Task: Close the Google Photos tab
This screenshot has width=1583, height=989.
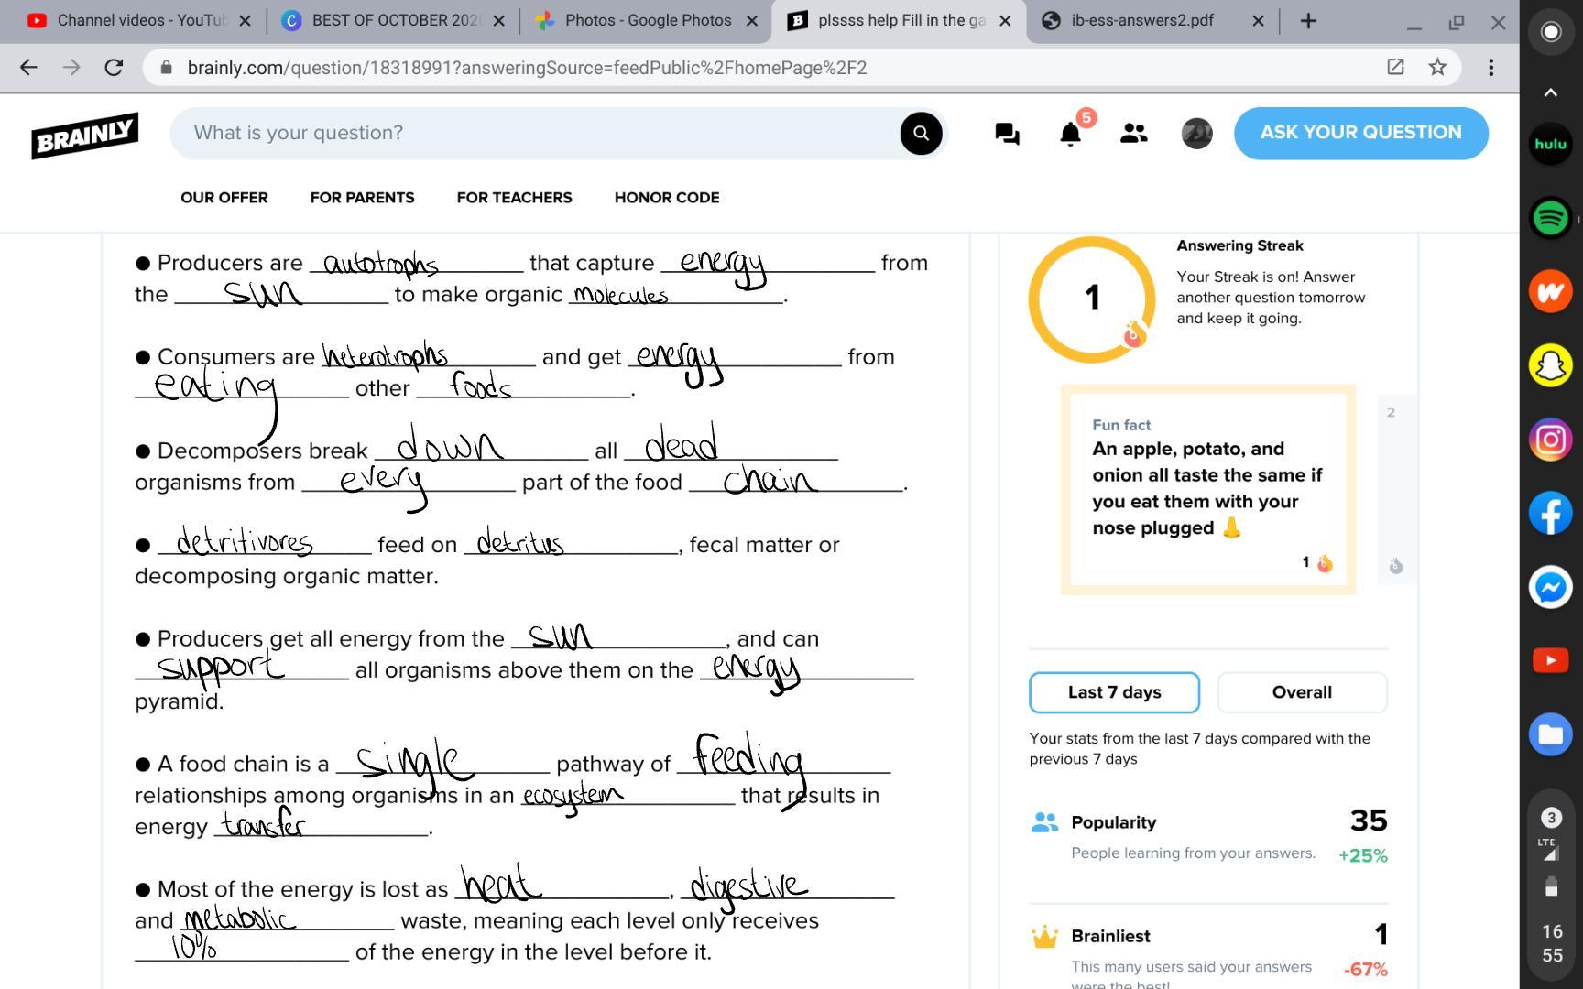Action: (x=752, y=21)
